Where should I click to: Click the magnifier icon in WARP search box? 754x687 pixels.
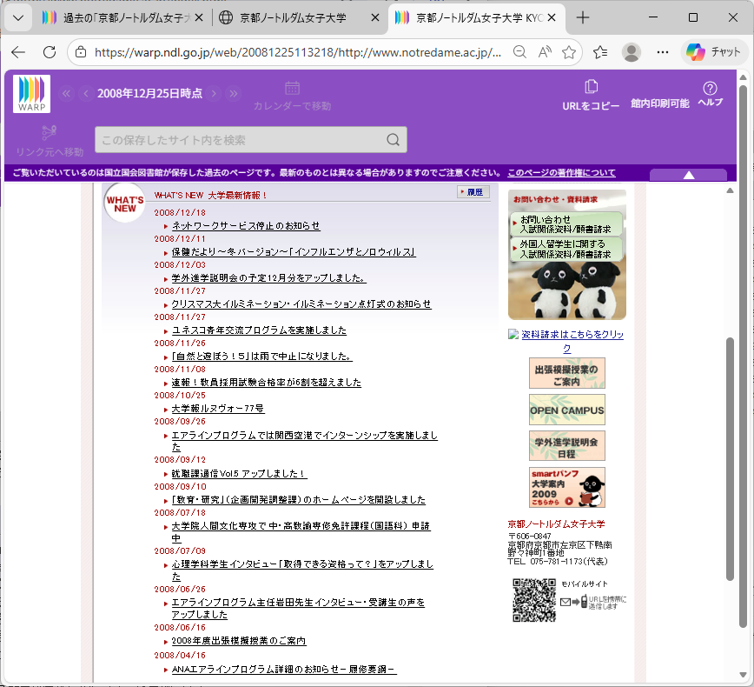click(x=393, y=140)
